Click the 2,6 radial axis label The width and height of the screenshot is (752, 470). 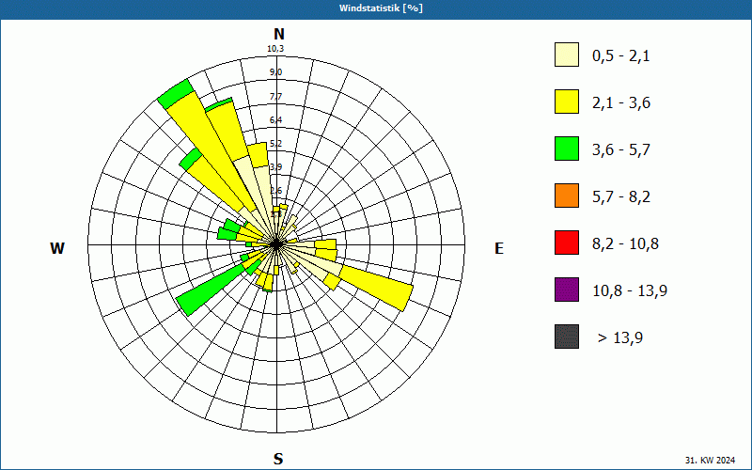pos(275,191)
